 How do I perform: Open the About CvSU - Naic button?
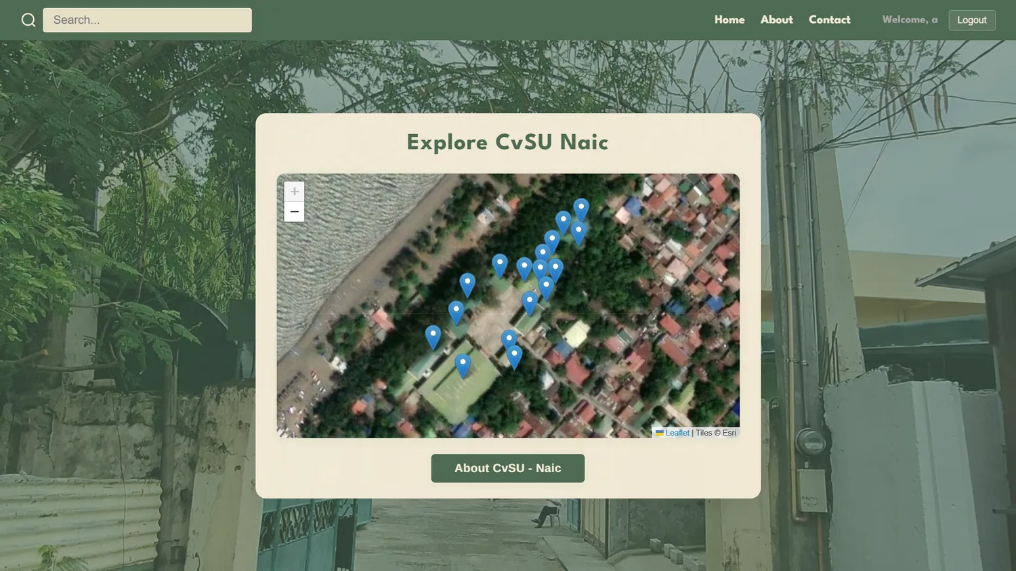508,468
